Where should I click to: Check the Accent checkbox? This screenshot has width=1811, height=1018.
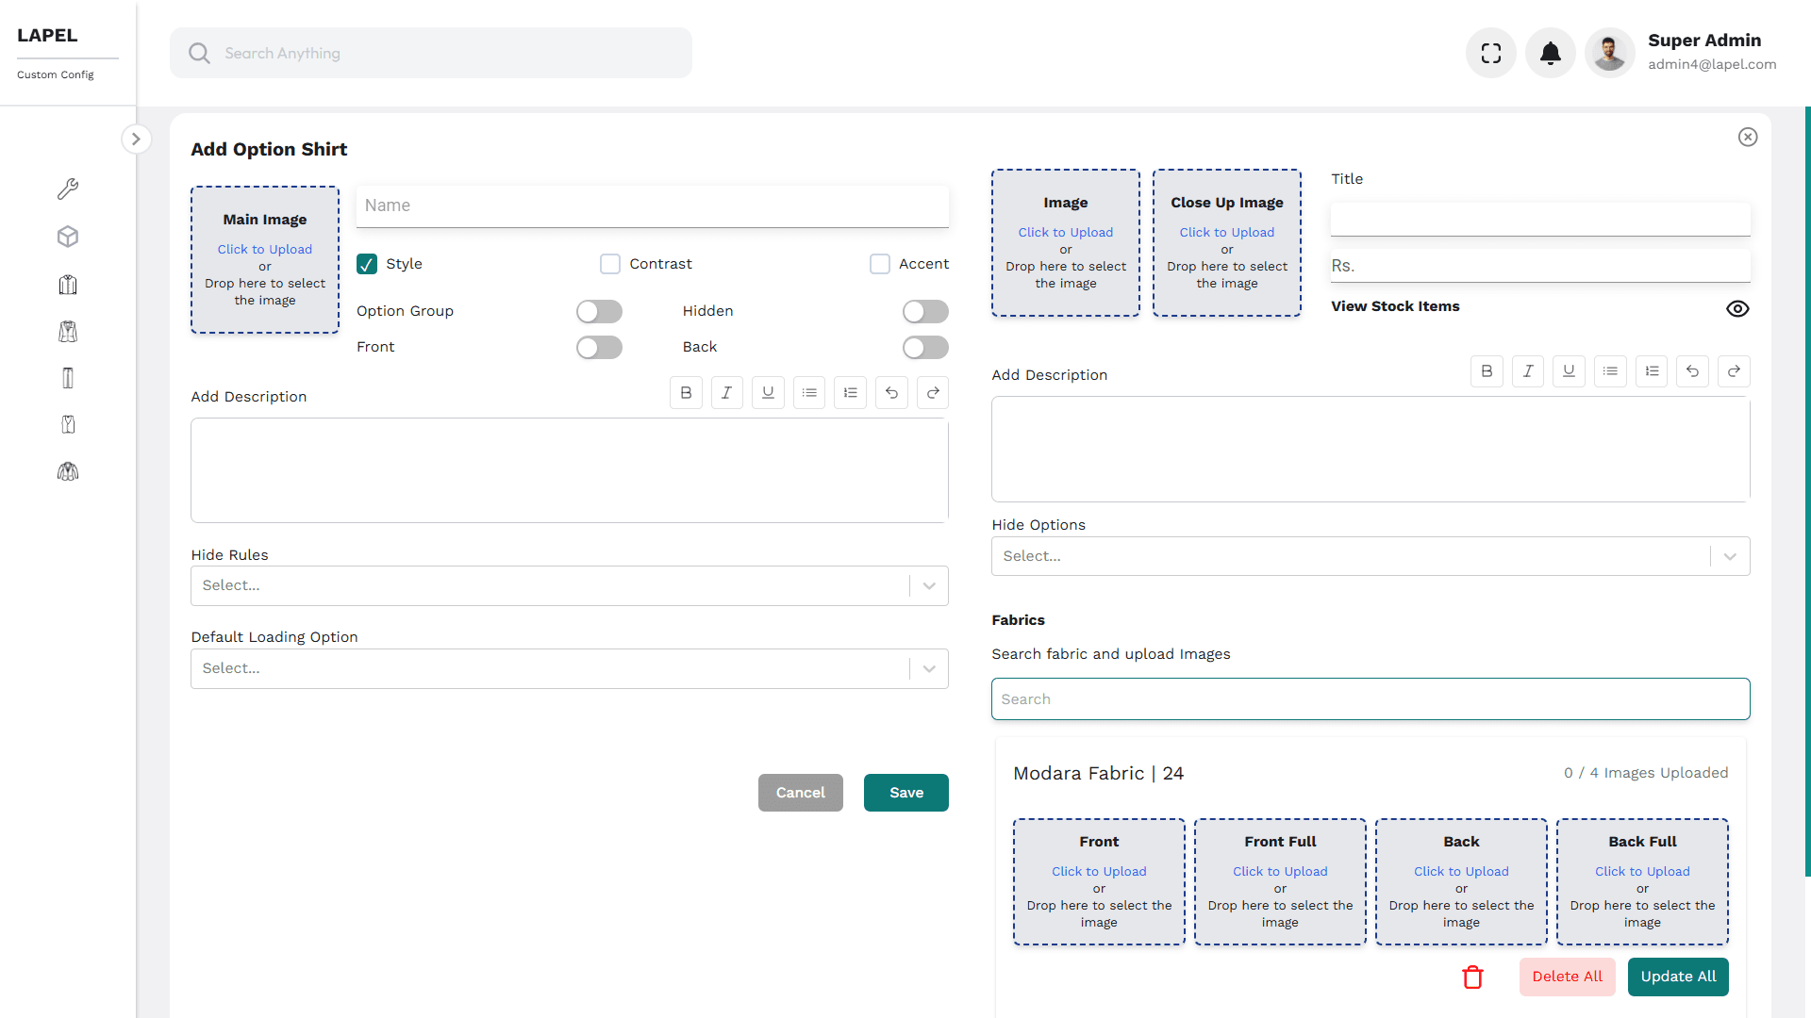879,264
